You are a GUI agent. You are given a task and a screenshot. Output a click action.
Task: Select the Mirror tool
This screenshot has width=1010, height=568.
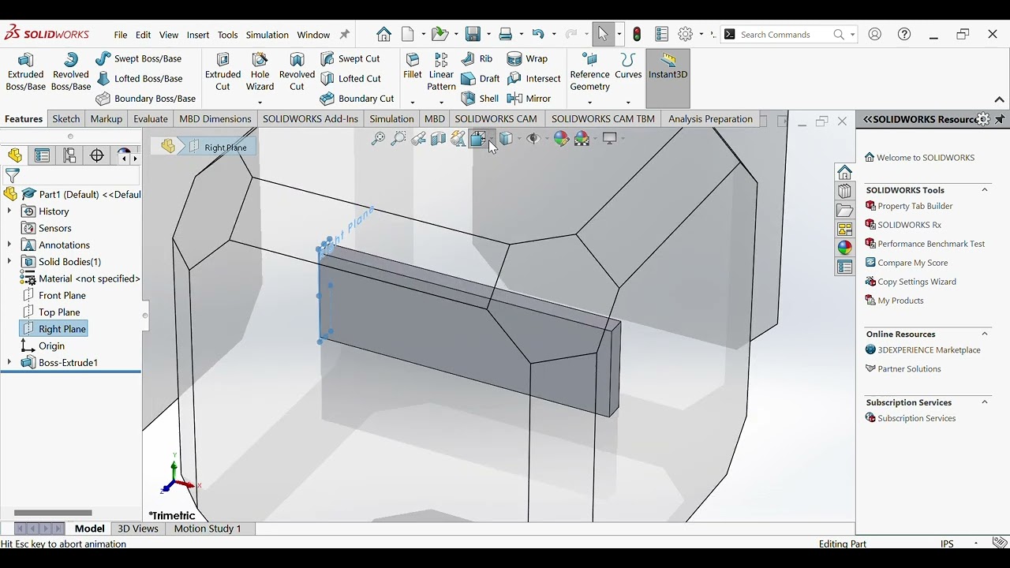click(529, 99)
